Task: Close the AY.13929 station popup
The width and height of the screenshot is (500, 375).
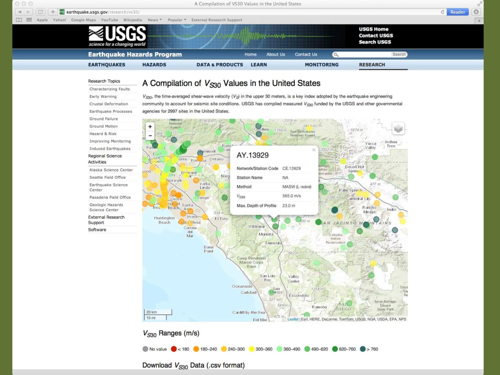Action: click(x=313, y=150)
